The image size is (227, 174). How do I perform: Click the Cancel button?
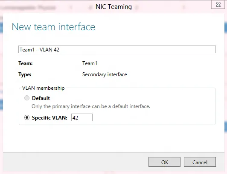click(x=200, y=162)
